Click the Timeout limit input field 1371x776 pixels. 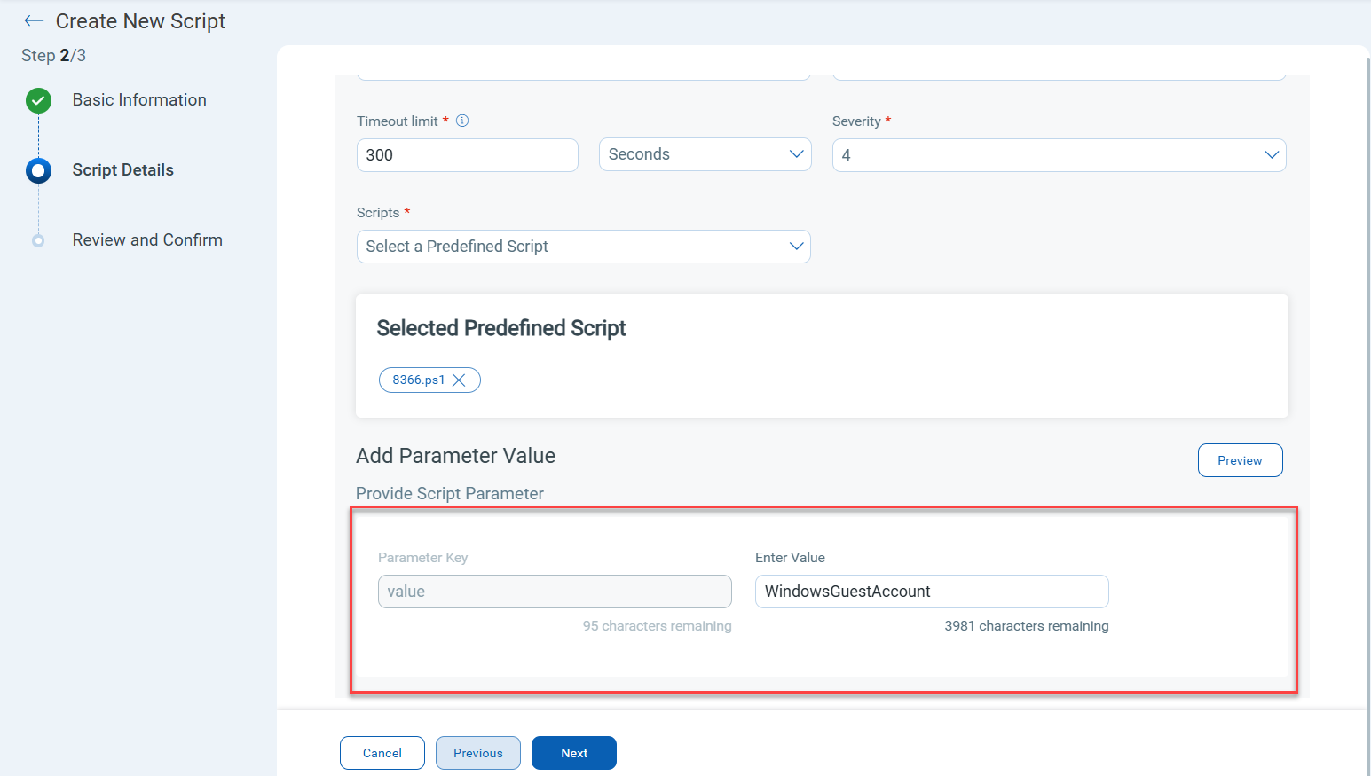[x=467, y=155]
